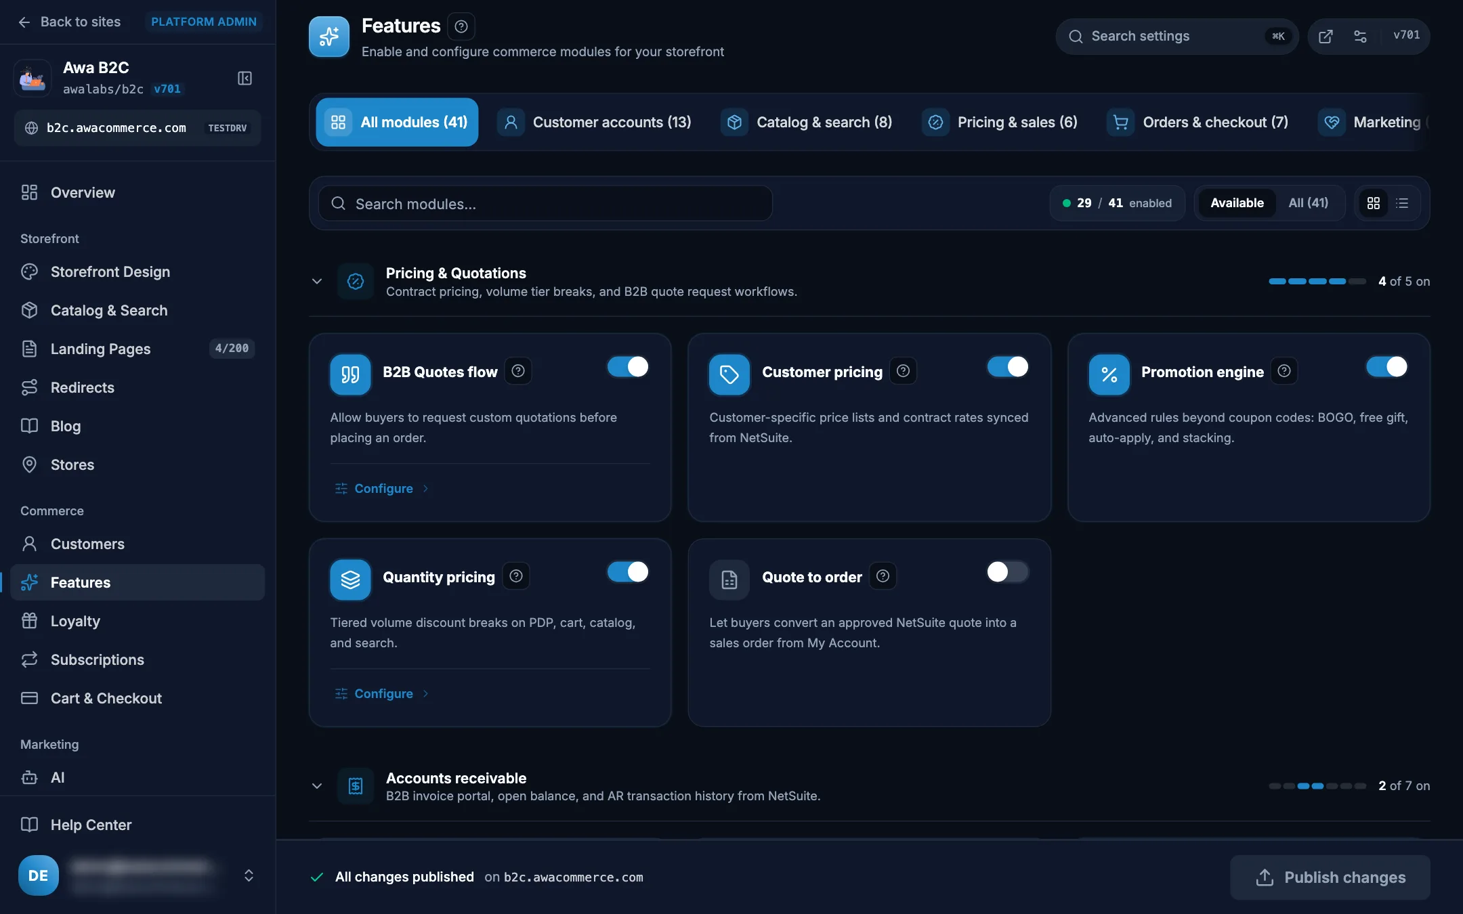Screen dimensions: 1463x914
Task: Open Subscriptions in sidebar
Action: click(x=137, y=659)
